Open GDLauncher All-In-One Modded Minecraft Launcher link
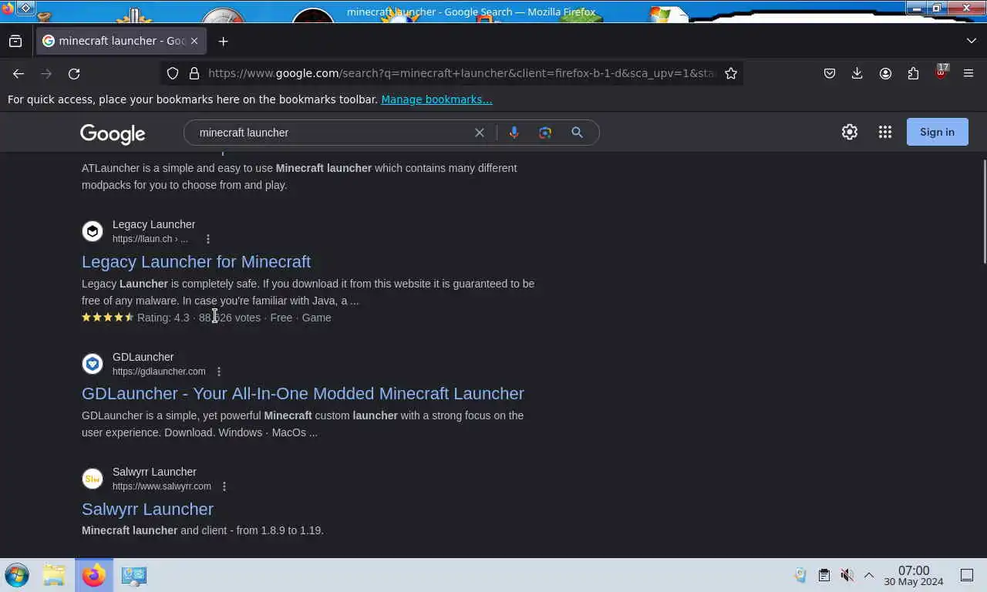 (303, 393)
